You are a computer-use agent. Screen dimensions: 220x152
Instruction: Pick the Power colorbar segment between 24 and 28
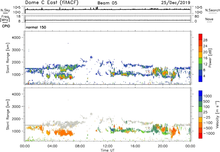(200, 43)
